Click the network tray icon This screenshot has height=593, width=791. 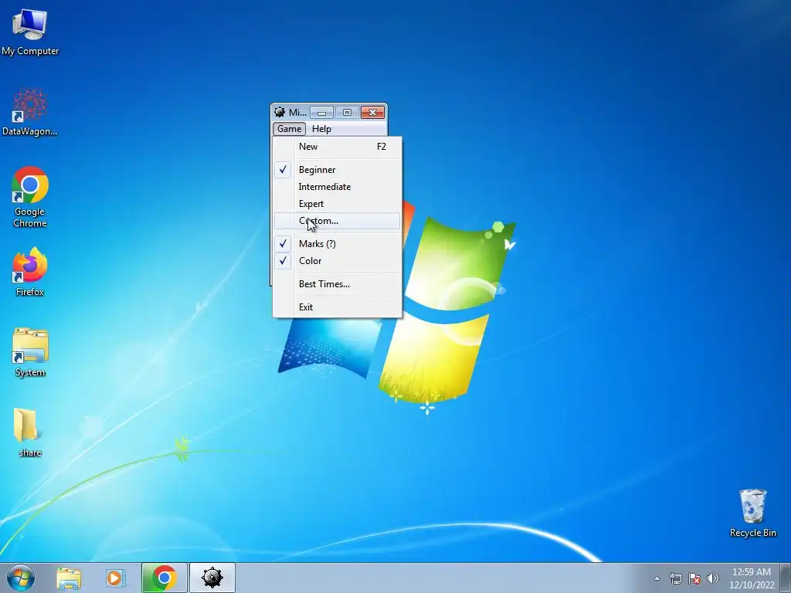pyautogui.click(x=675, y=578)
